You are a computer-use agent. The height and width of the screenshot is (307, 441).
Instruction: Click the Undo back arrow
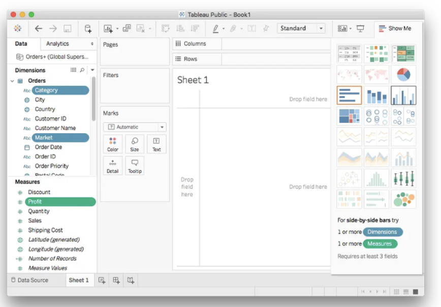[38, 28]
